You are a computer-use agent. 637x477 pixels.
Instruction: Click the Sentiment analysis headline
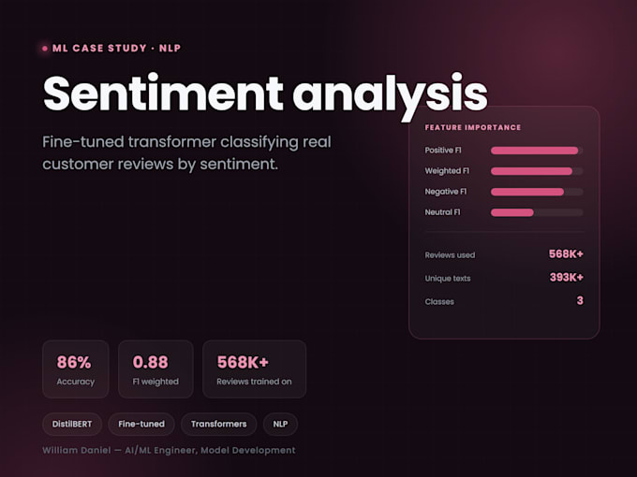265,95
